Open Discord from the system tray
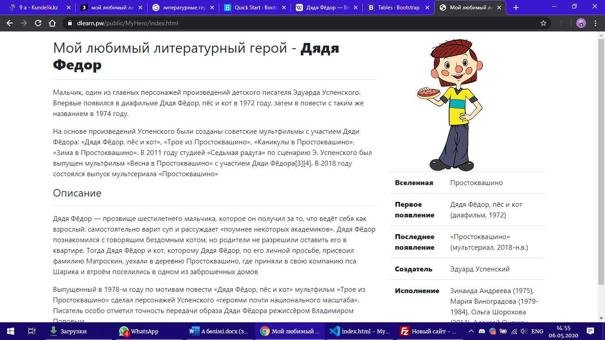The height and width of the screenshot is (340, 605). click(x=482, y=331)
